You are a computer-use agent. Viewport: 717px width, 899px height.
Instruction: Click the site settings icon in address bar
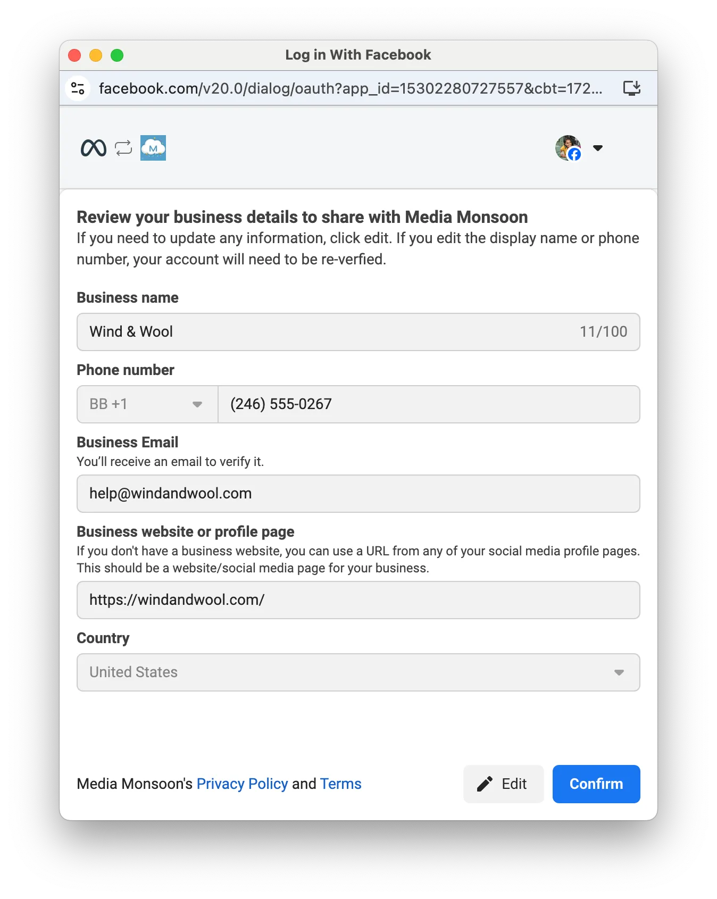78,88
